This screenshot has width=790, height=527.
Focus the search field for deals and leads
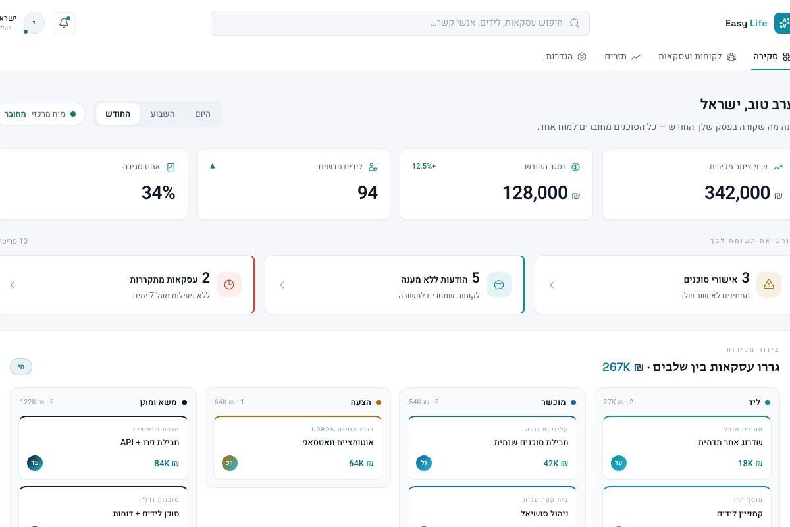[400, 23]
